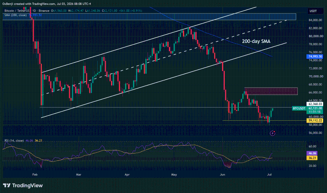Click the purple lightning event icon

coord(273,133)
